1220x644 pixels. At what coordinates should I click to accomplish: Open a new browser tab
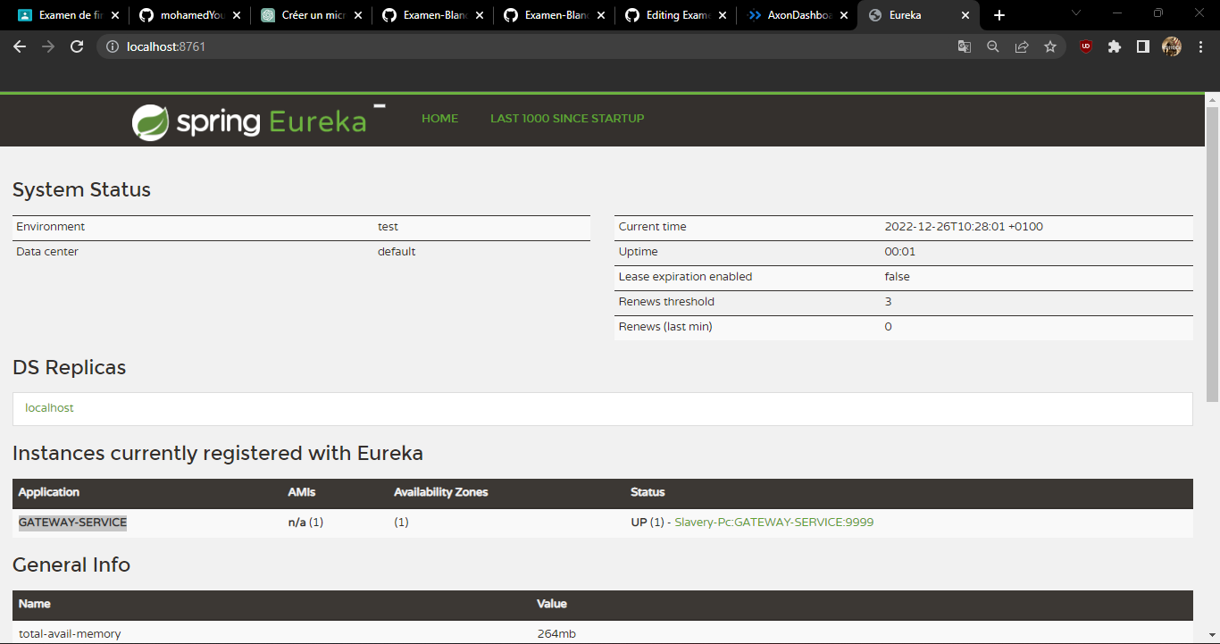point(999,15)
